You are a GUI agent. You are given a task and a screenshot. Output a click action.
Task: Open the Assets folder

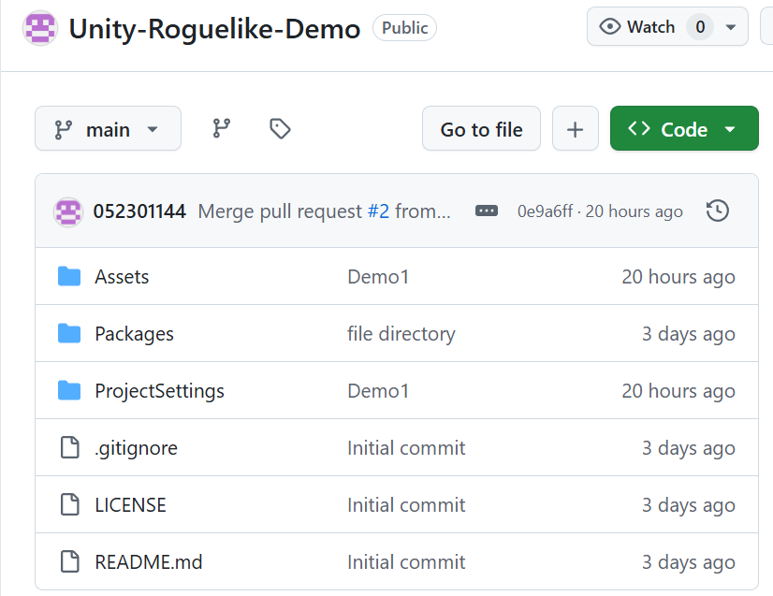122,277
